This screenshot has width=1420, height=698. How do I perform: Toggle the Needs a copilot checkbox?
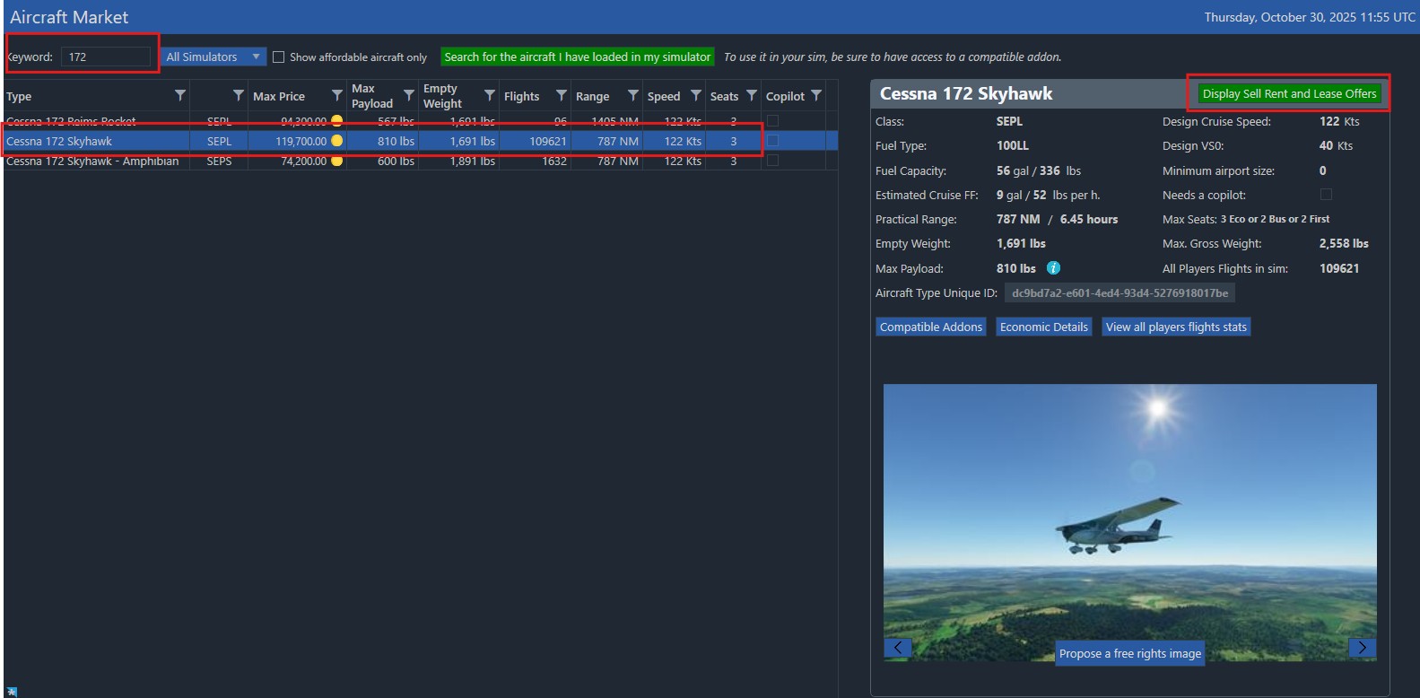[x=1326, y=194]
